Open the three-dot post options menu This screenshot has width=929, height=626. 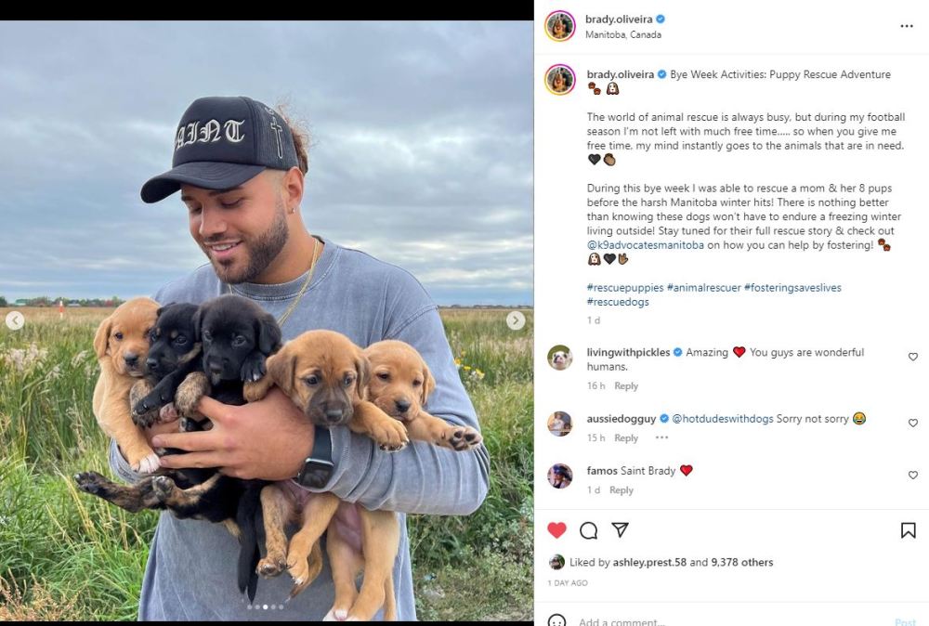pos(907,26)
